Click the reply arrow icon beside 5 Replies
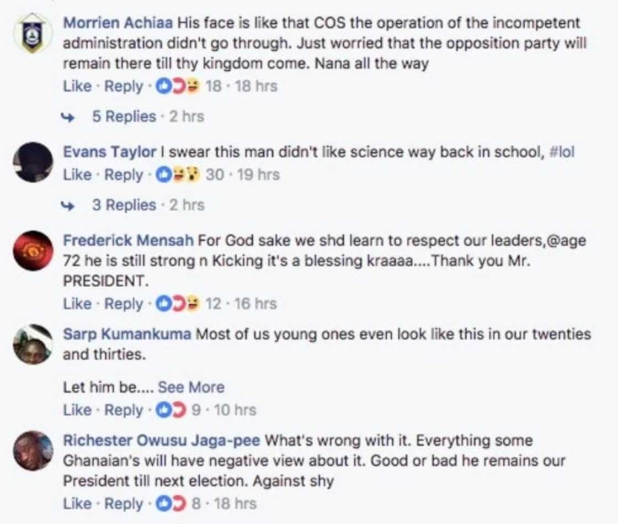 (68, 117)
